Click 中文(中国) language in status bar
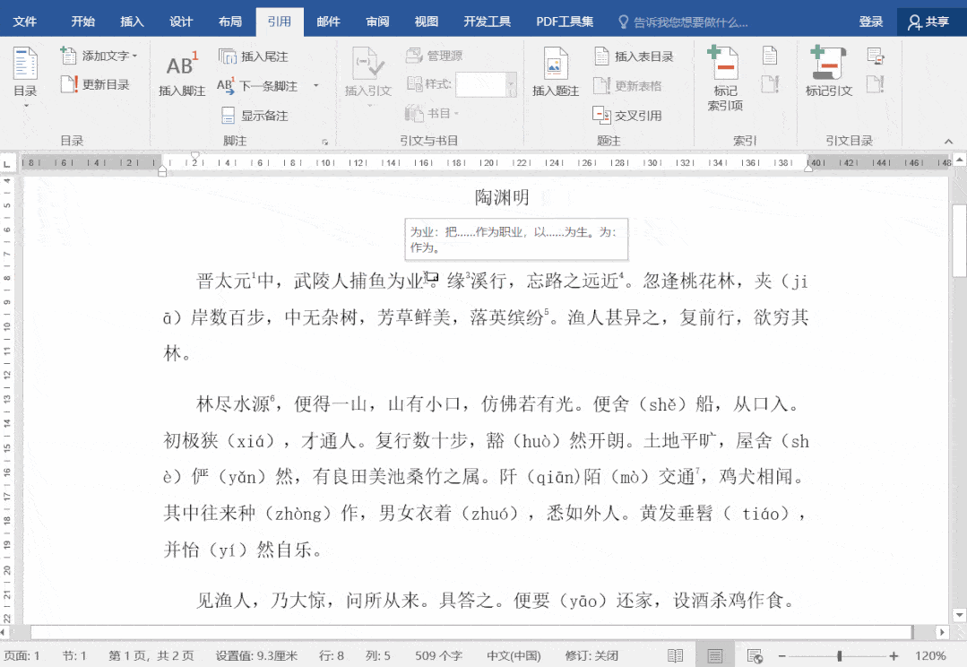The image size is (967, 667). point(514,655)
